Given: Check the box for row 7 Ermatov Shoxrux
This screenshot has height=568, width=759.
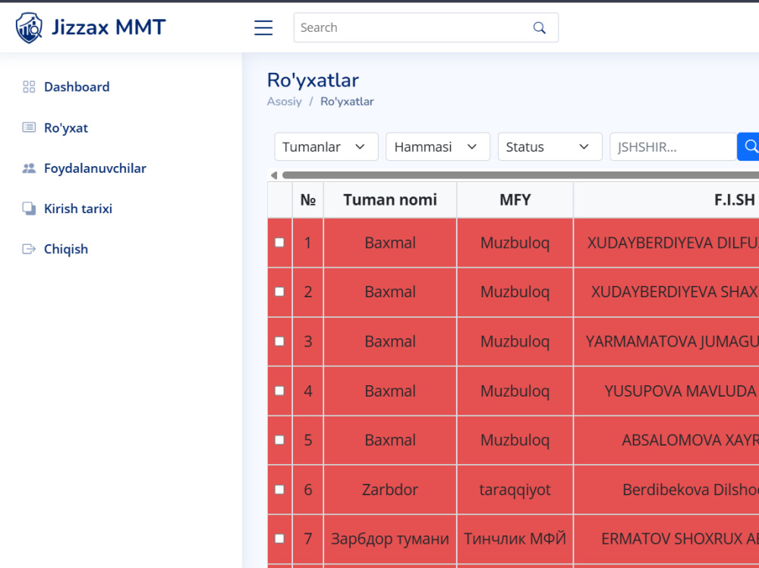Looking at the screenshot, I should (280, 538).
